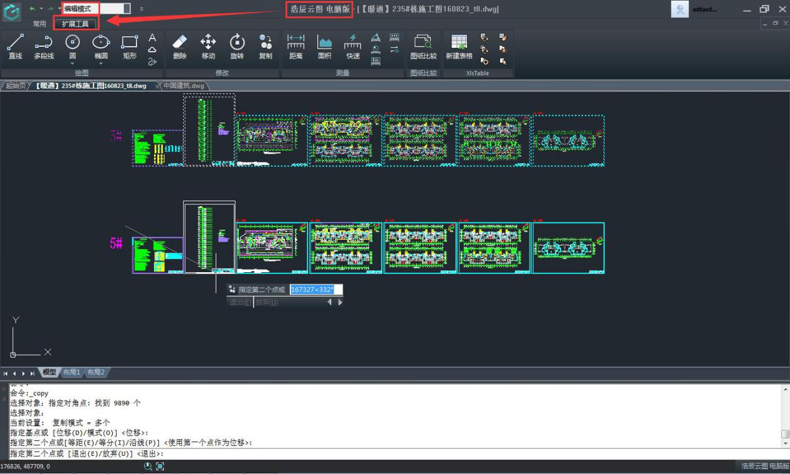
Task: Click the user avatar icon
Action: pos(680,9)
